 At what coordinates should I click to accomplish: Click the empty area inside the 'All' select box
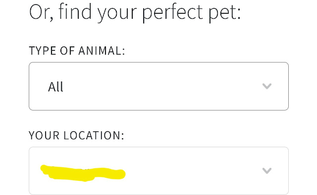click(x=162, y=86)
